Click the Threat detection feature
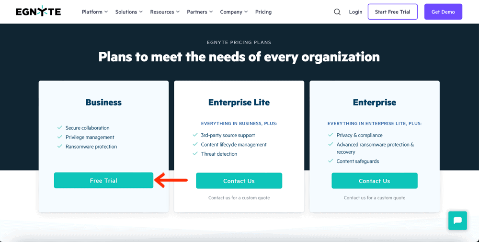Screen dimensions: 479x242 [x=219, y=154]
